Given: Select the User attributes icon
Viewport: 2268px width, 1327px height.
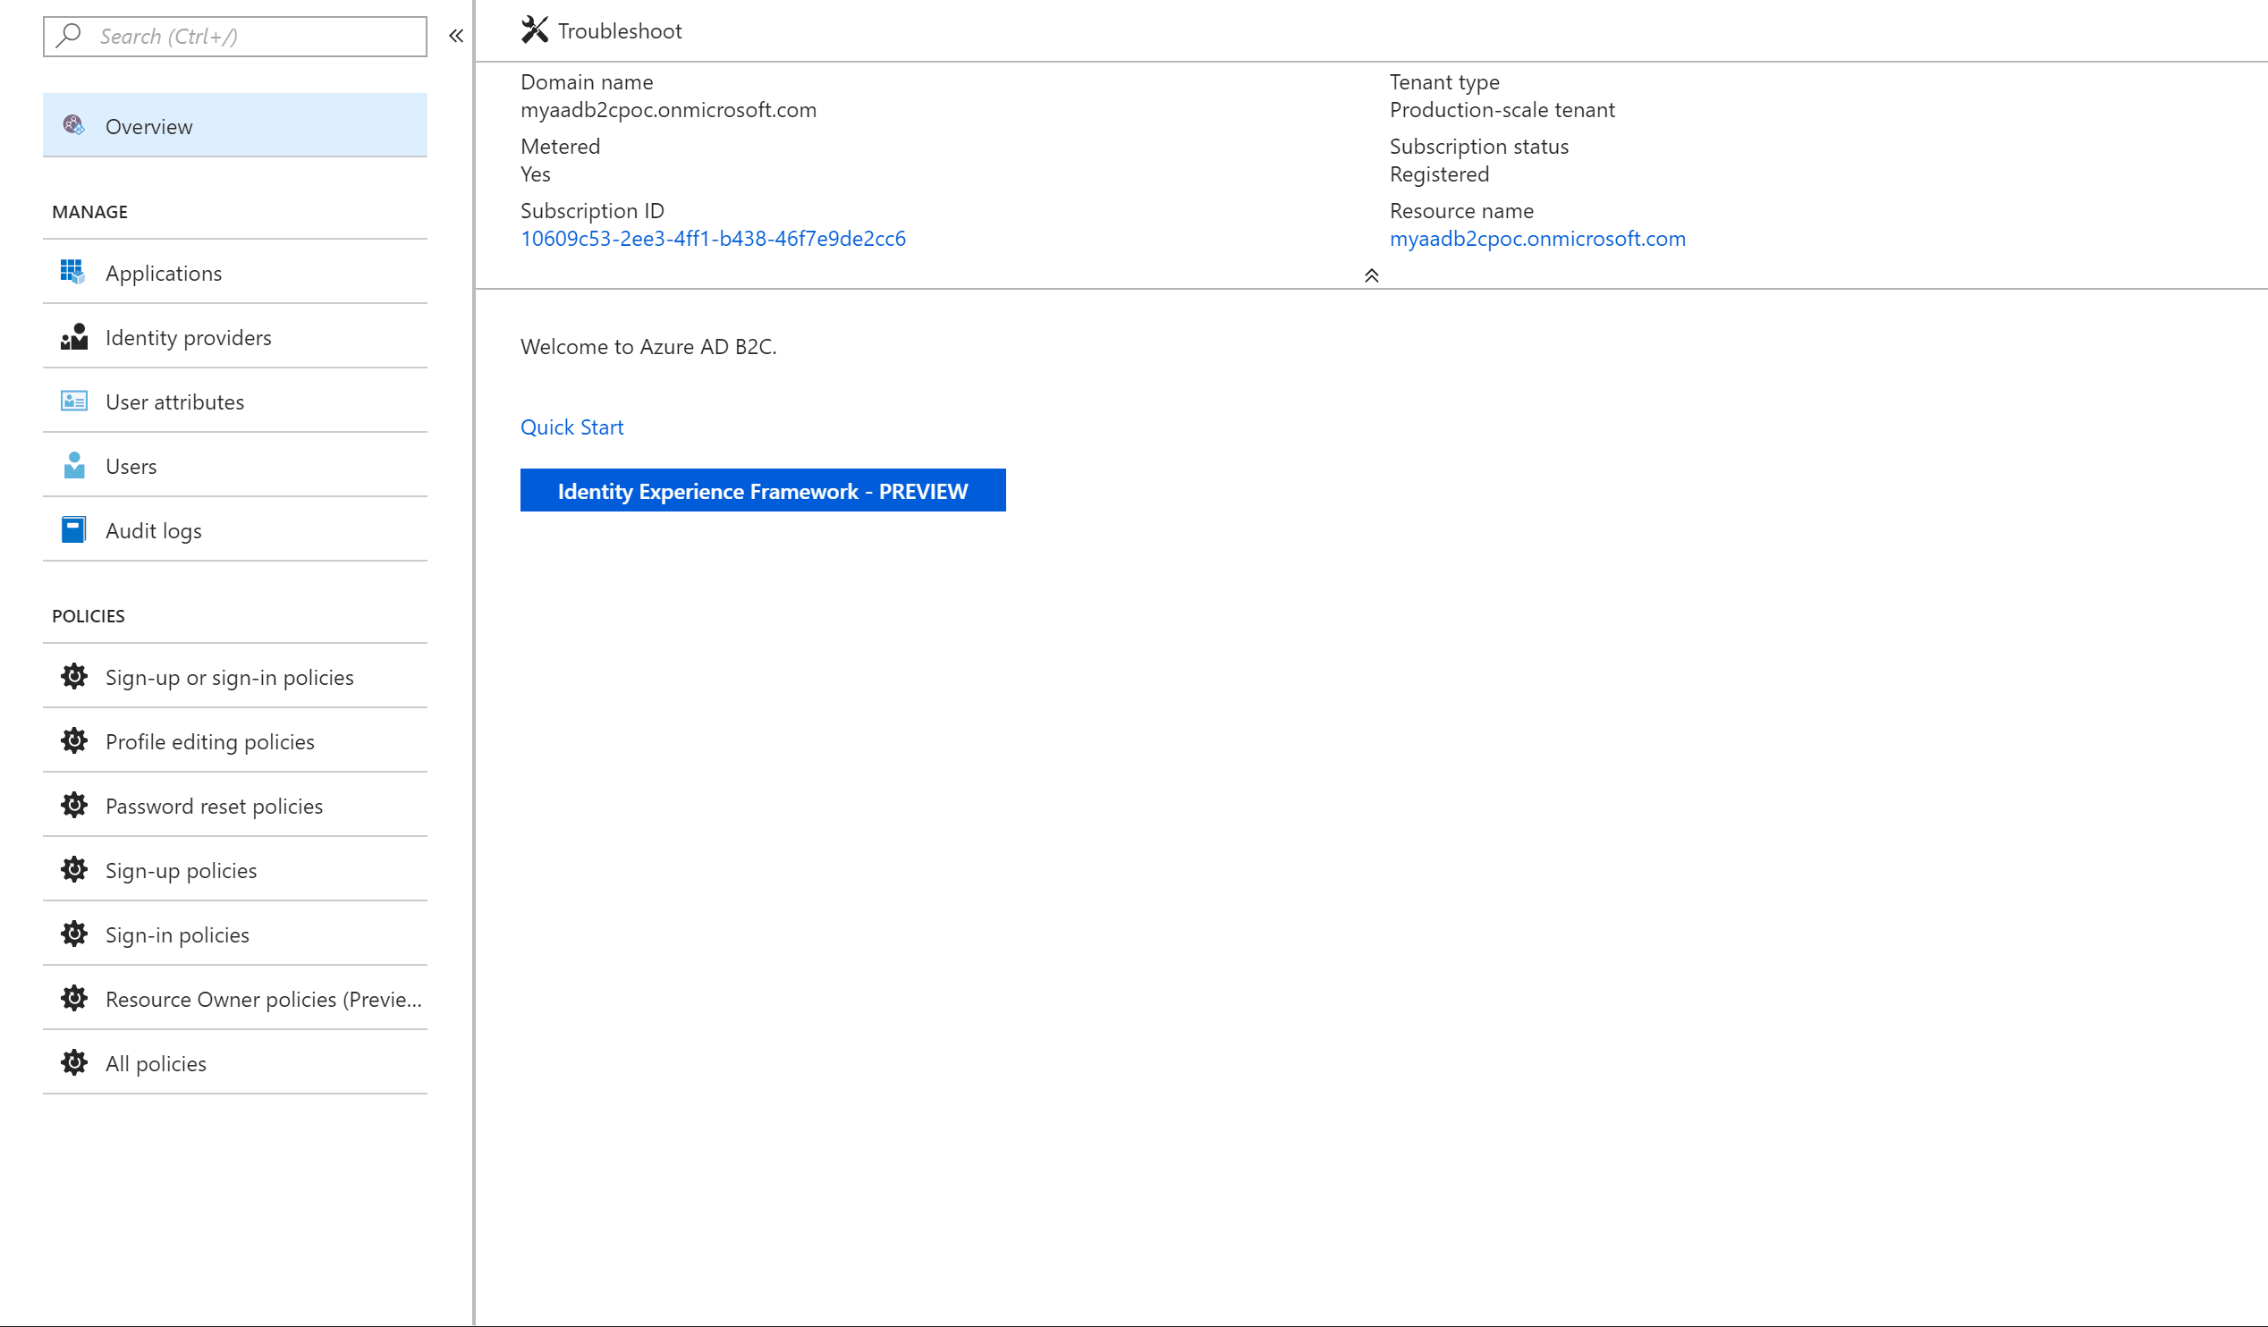Looking at the screenshot, I should [x=72, y=400].
